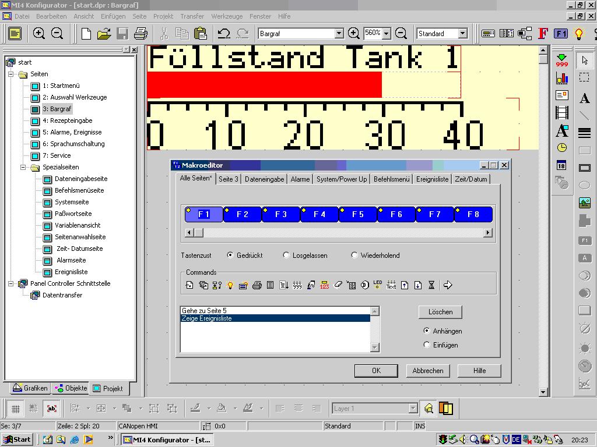Screen dimensions: 597x447
Task: Open the Layer 1 dropdown
Action: point(413,409)
